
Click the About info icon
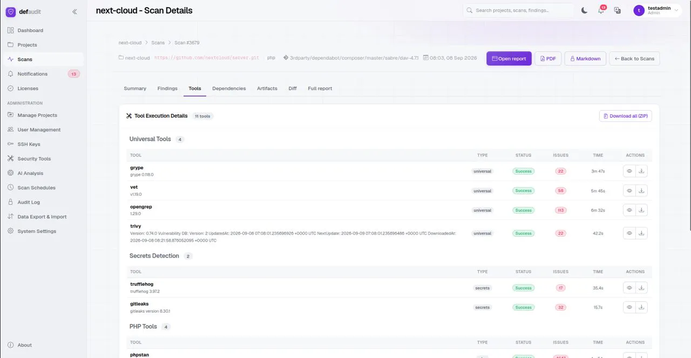(x=11, y=345)
